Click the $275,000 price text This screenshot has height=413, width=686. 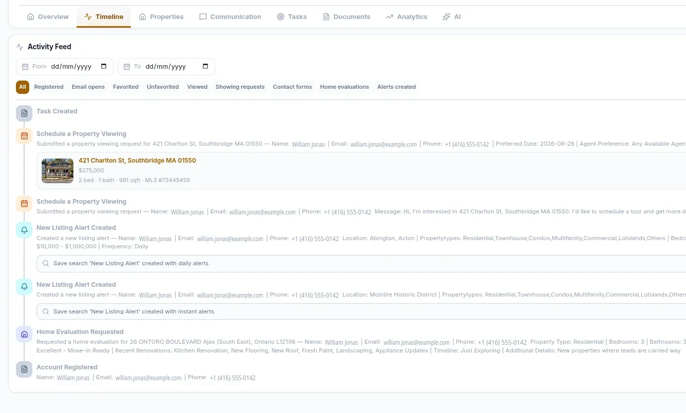point(91,170)
